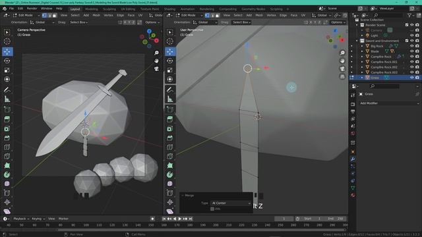Select Inset Faces tool in left viewport
This screenshot has height=237, width=422.
[x=7, y=129]
